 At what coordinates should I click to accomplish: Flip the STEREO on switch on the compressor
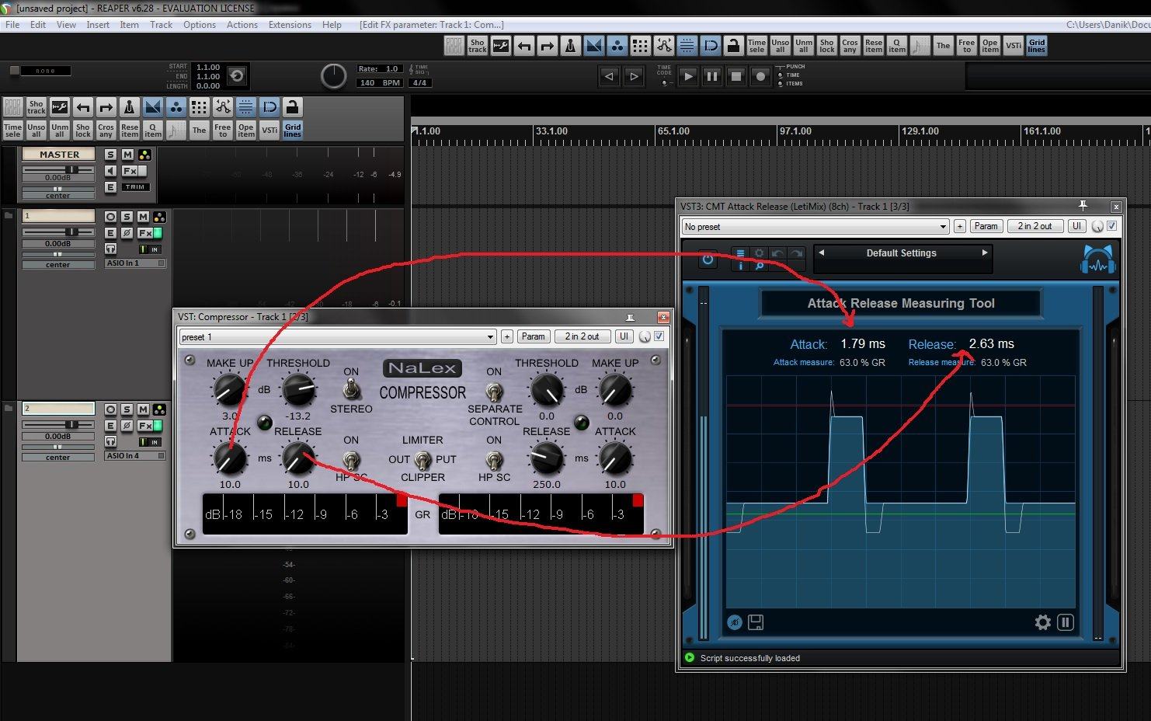point(351,389)
